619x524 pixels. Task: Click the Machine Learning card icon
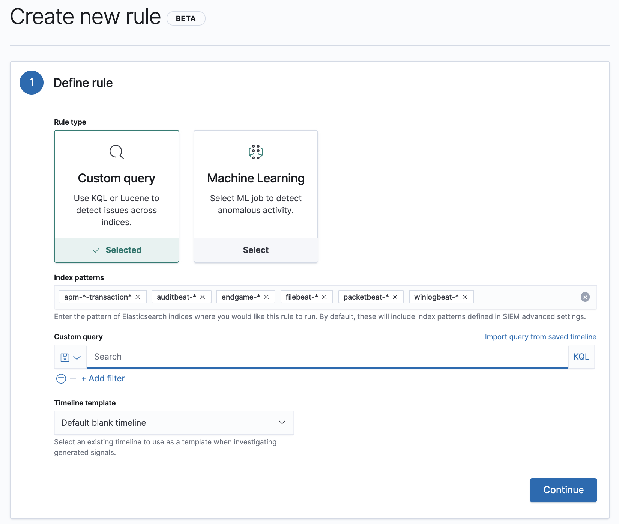[x=255, y=152]
